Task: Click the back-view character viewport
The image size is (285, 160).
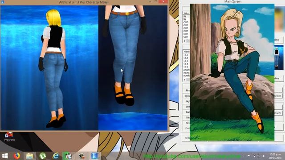Action: (49, 68)
